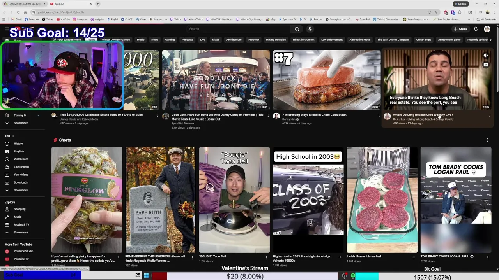Open the Gemini button in the browser

[x=460, y=4]
